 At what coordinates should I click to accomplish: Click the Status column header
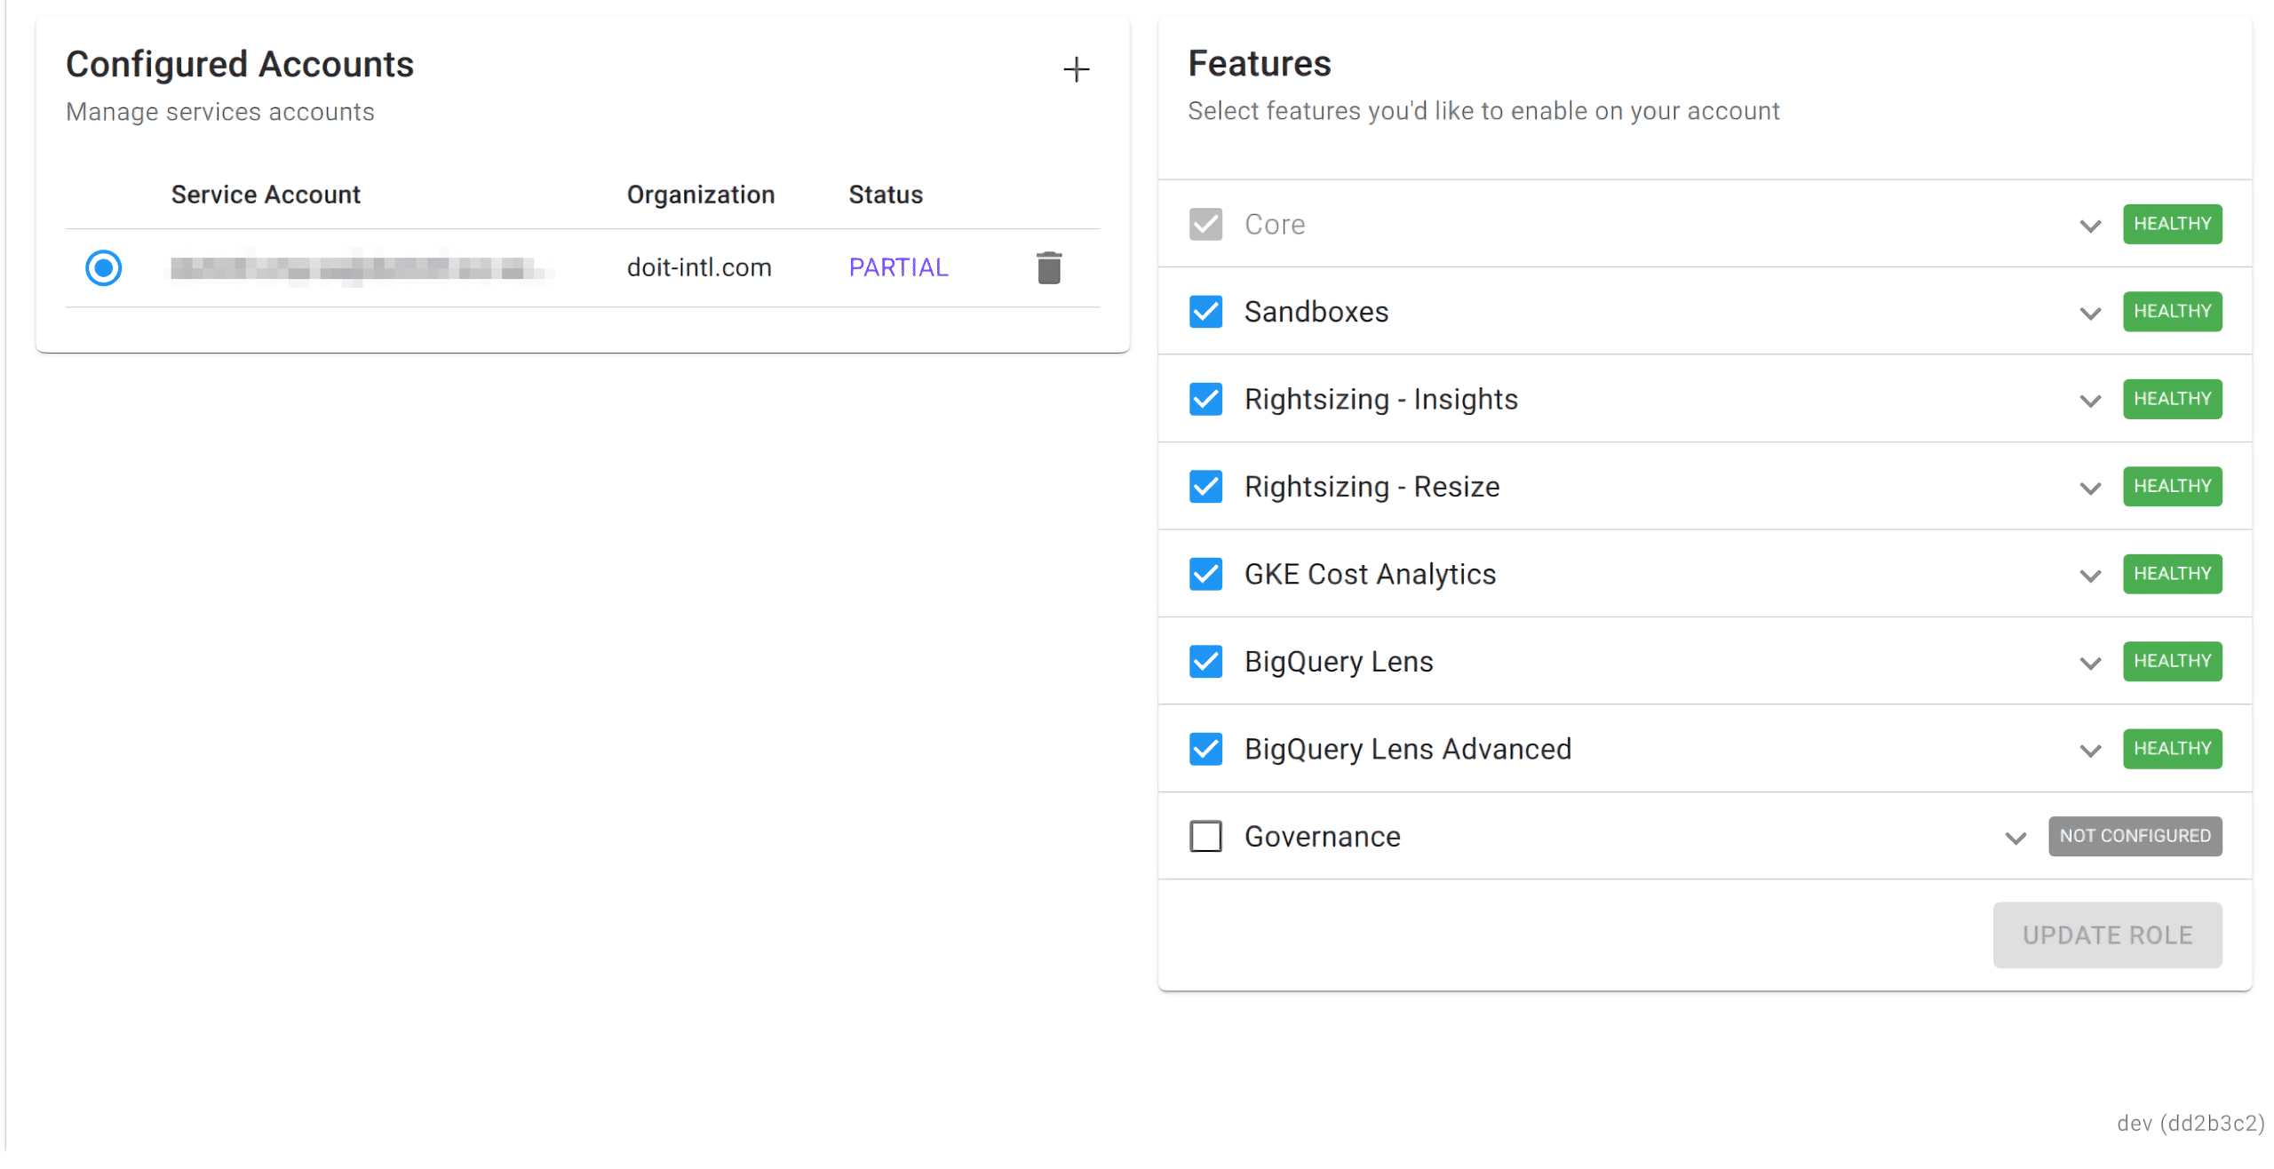click(x=885, y=195)
